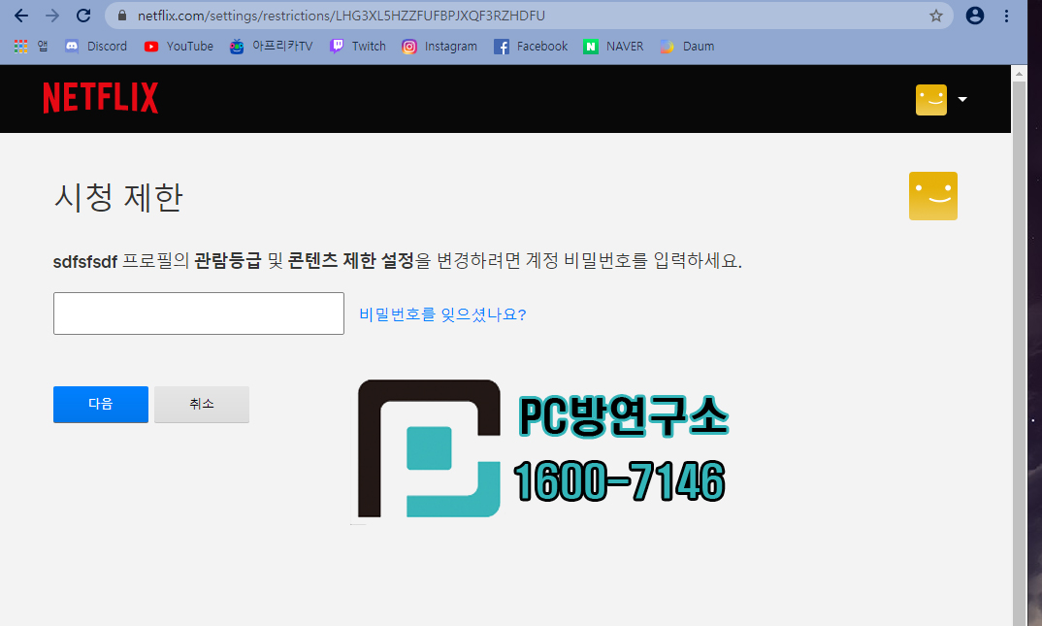
Task: Reload the Netflix page
Action: pos(83,16)
